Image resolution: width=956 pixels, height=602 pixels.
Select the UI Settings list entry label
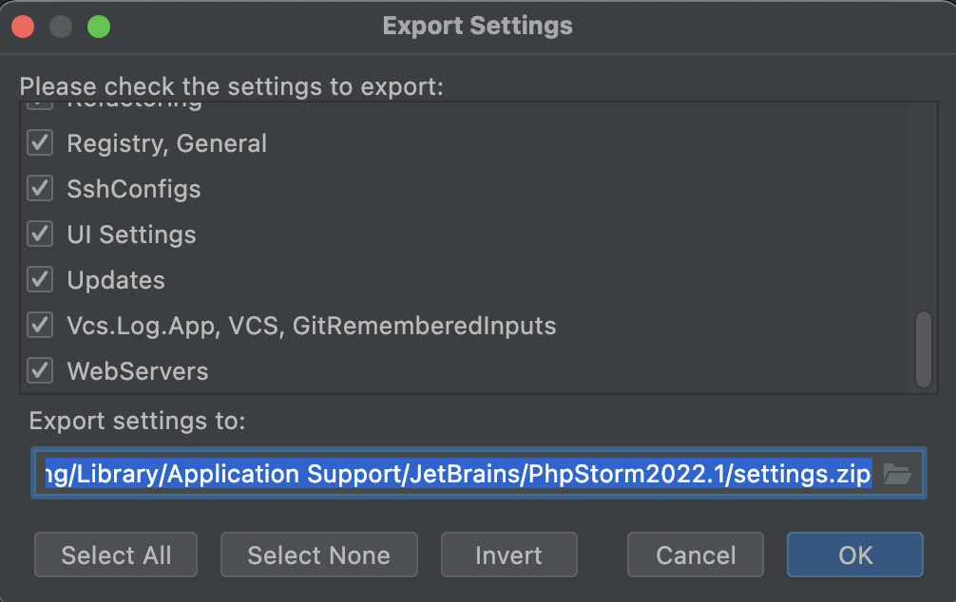(132, 235)
